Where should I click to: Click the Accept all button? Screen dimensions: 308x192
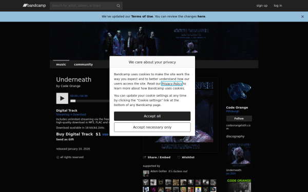tap(152, 116)
